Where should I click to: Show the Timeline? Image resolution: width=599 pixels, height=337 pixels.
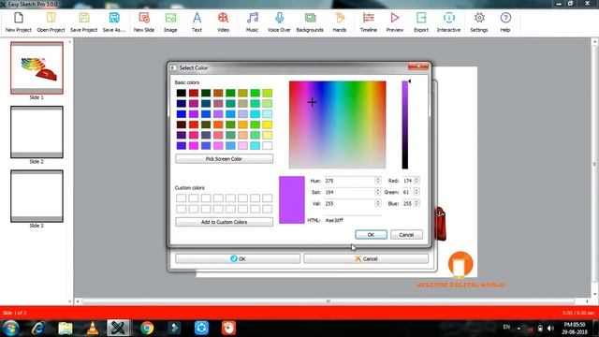click(x=368, y=22)
